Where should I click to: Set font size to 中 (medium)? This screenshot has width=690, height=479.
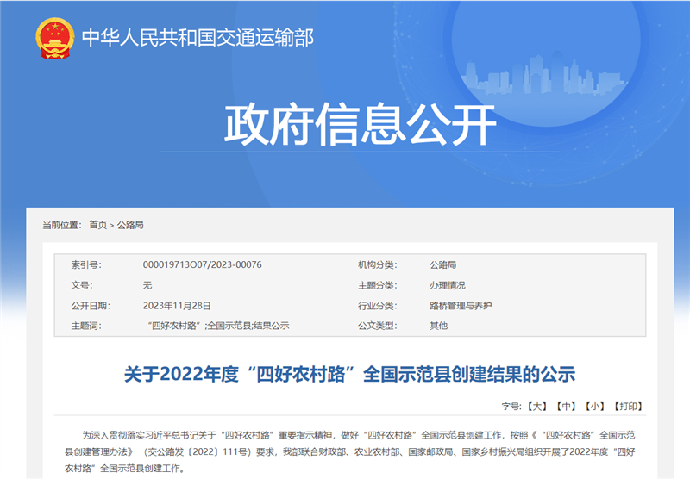(566, 406)
